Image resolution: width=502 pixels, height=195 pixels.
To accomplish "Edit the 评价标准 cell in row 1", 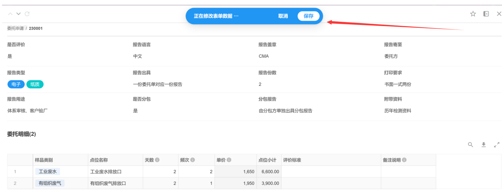I will tap(331, 172).
